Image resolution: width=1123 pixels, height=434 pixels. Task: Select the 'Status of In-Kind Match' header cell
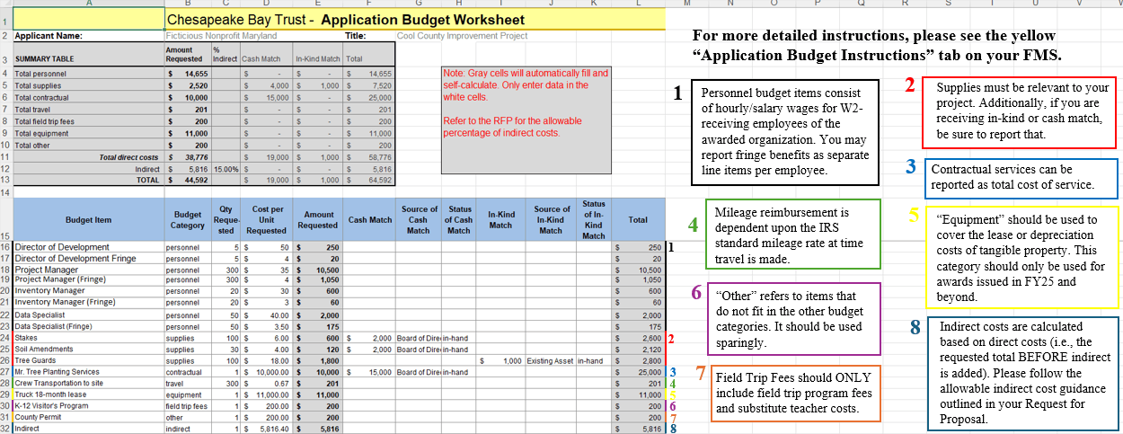(594, 219)
